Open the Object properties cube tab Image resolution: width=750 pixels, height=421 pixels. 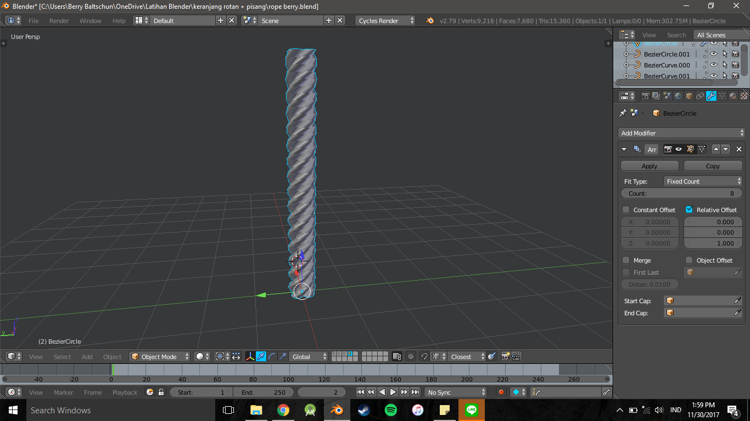click(689, 96)
